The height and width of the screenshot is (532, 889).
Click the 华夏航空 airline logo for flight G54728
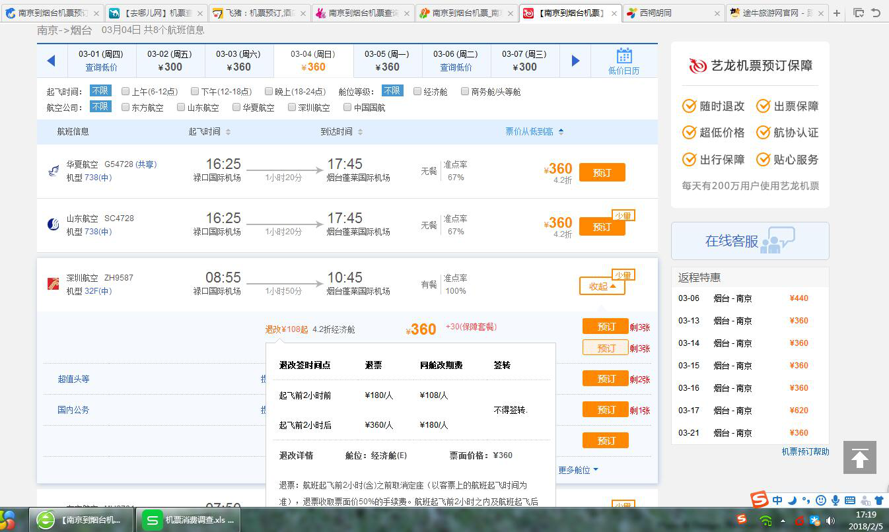[x=53, y=170]
